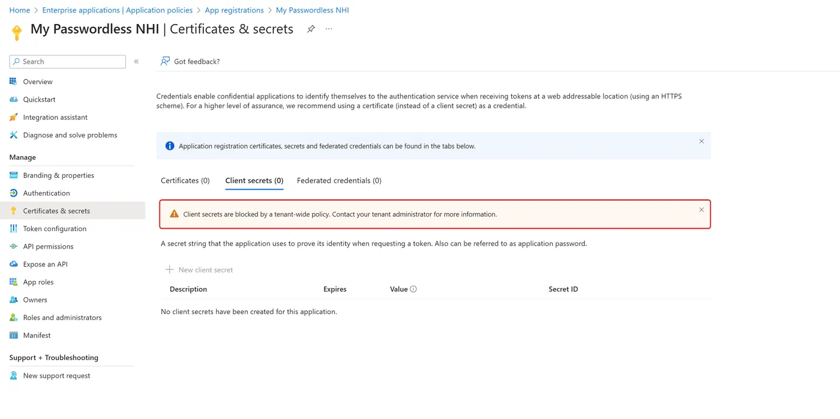
Task: Click the Integration assistant rocket icon
Action: 13,117
